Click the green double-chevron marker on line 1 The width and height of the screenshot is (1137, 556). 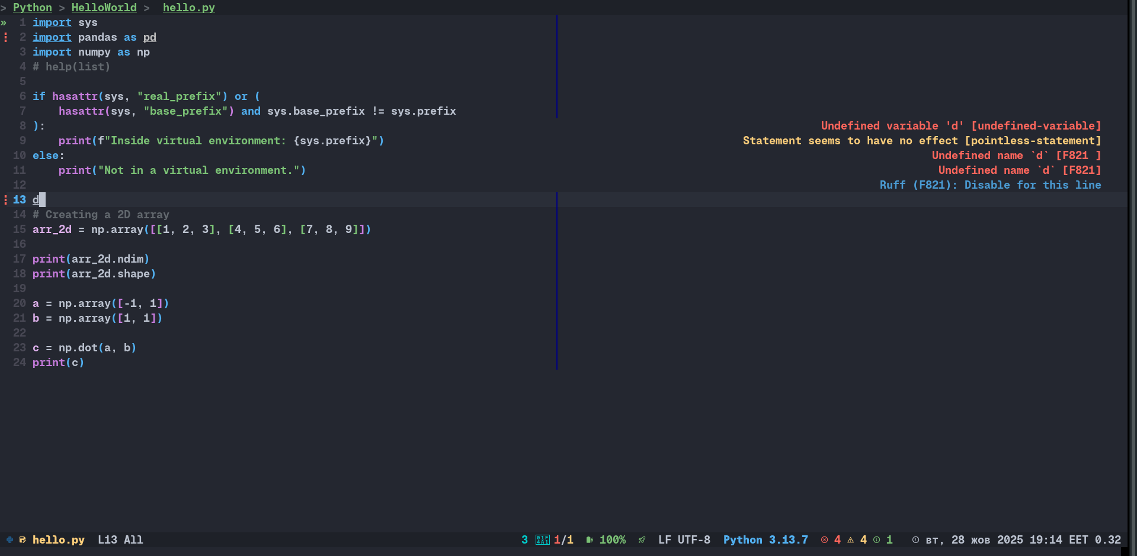tap(4, 22)
